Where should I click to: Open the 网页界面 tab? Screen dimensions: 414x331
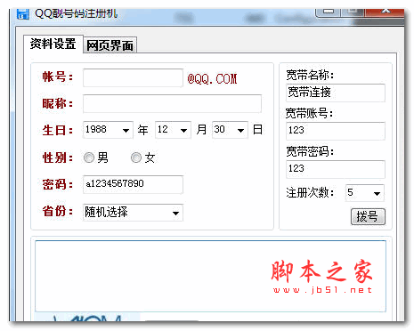tap(110, 45)
